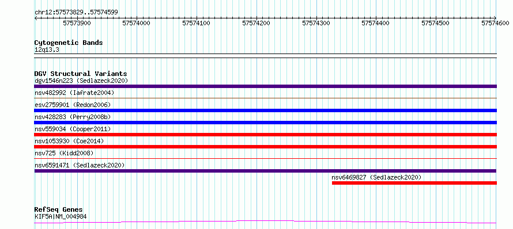Click ruler position 57573900

[x=77, y=23]
